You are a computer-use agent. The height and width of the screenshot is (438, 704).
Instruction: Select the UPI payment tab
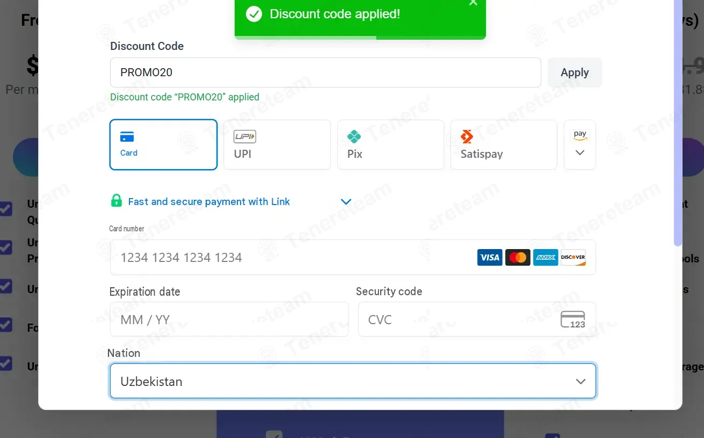277,145
